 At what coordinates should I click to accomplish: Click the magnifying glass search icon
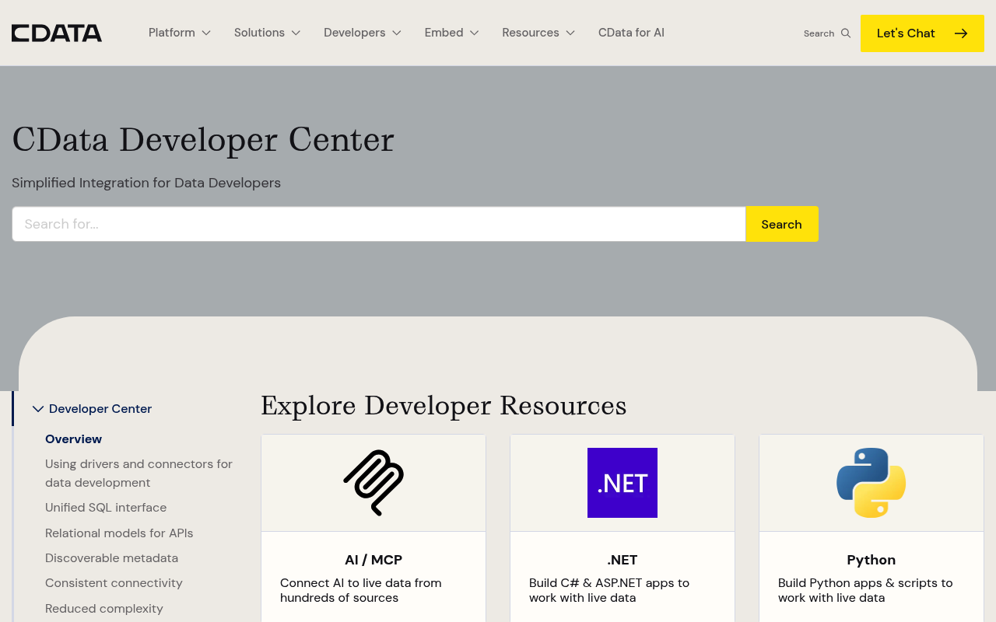[846, 33]
